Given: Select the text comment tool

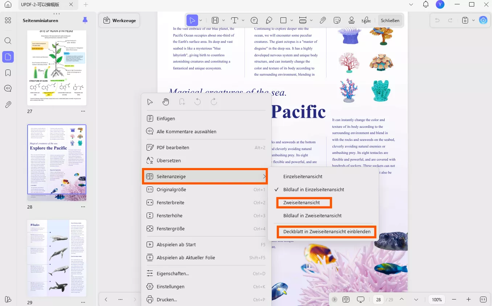Looking at the screenshot, I should (x=235, y=20).
